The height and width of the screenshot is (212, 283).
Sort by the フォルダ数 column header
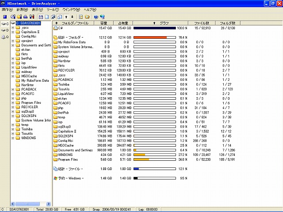(x=228, y=23)
